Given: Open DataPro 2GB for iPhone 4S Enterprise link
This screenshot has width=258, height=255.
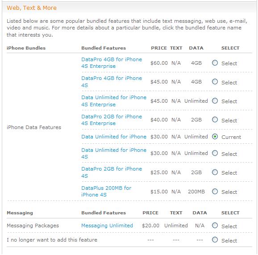Looking at the screenshot, I should (112, 120).
